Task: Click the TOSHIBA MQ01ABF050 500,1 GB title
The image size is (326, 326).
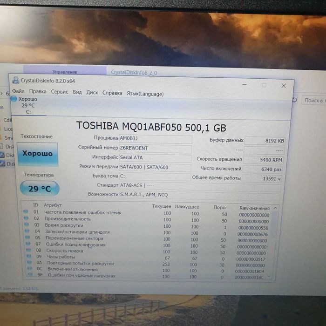Action: pos(151,127)
